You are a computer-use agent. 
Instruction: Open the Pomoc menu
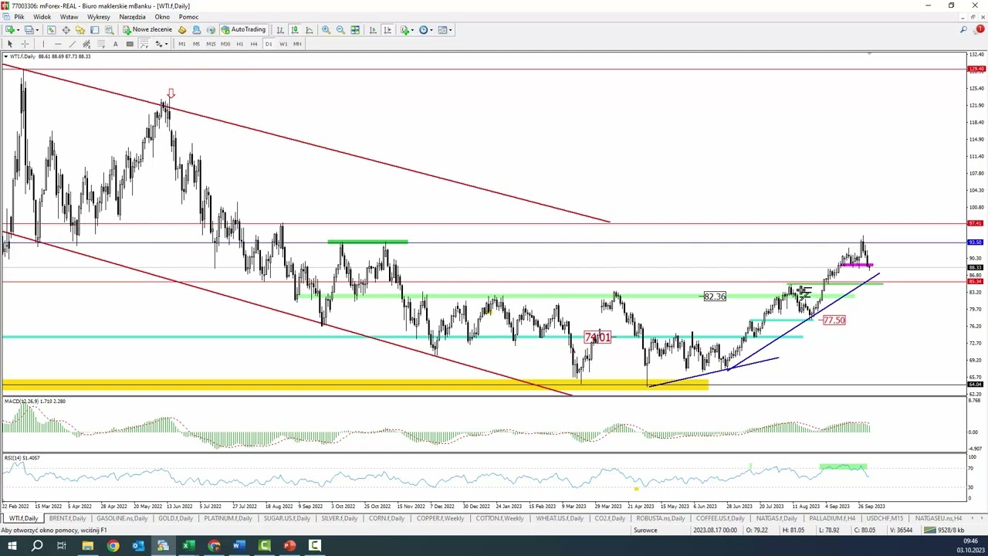pos(188,17)
